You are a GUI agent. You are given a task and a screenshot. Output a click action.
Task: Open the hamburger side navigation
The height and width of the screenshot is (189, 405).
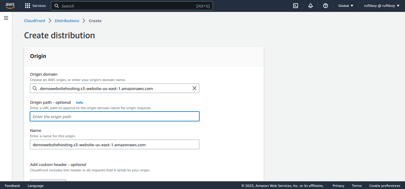point(6,18)
